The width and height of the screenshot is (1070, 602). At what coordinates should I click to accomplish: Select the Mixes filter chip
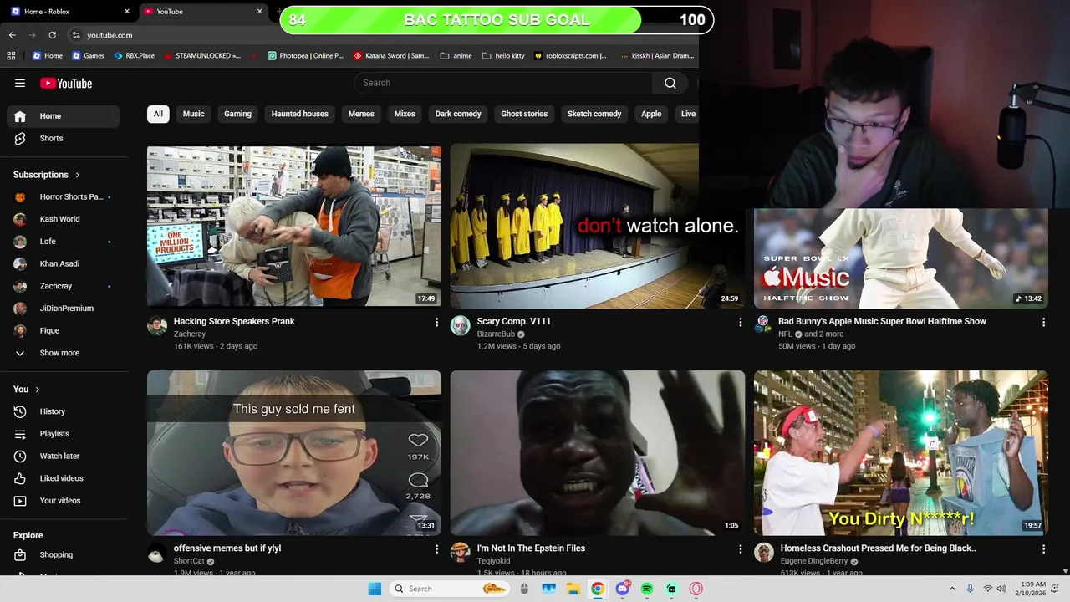[405, 114]
